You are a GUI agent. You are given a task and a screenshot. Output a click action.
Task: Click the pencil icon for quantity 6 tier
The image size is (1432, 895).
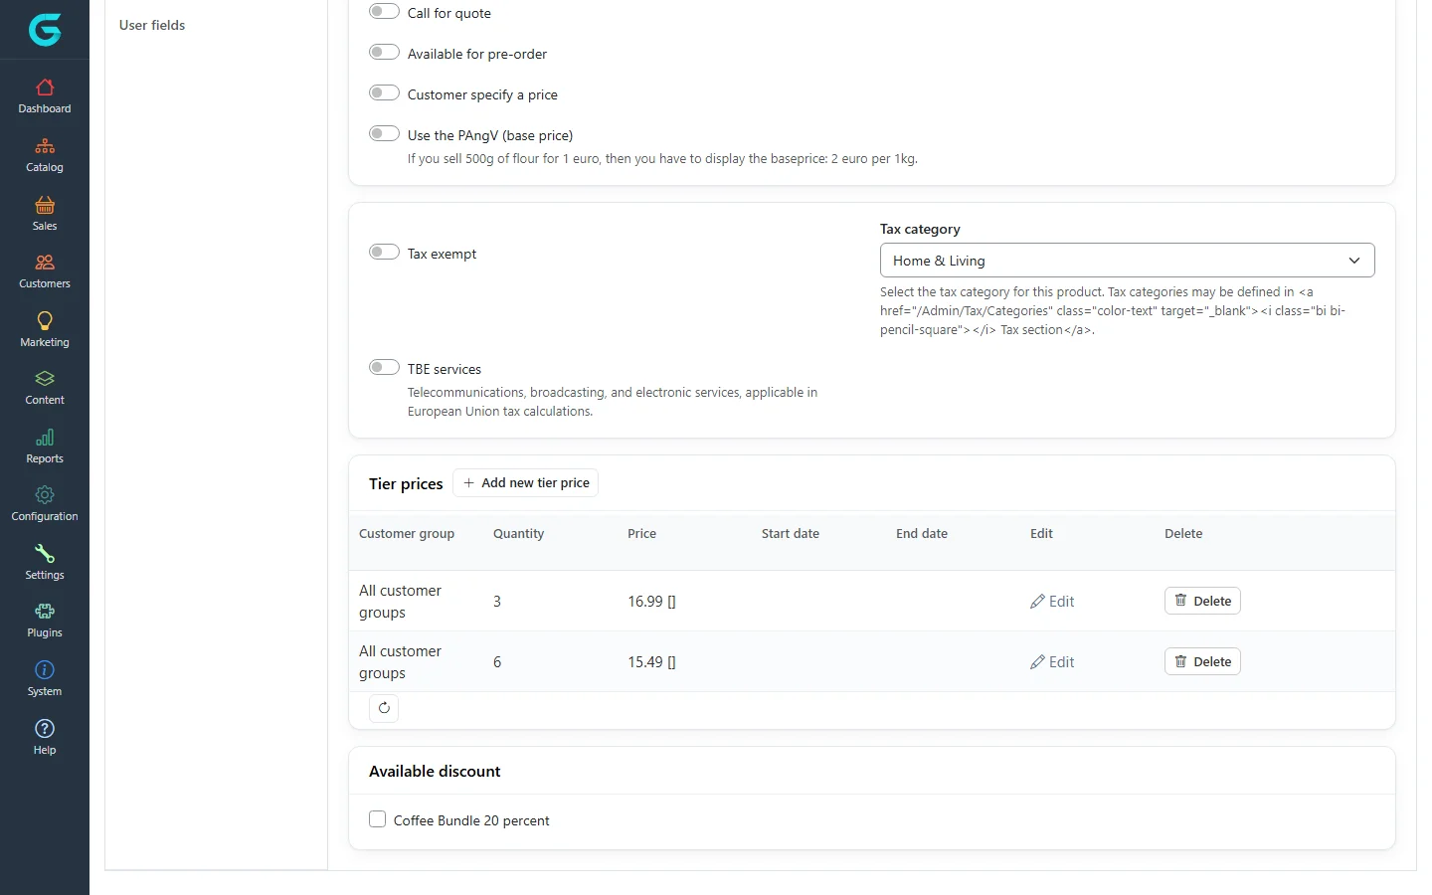(1037, 662)
